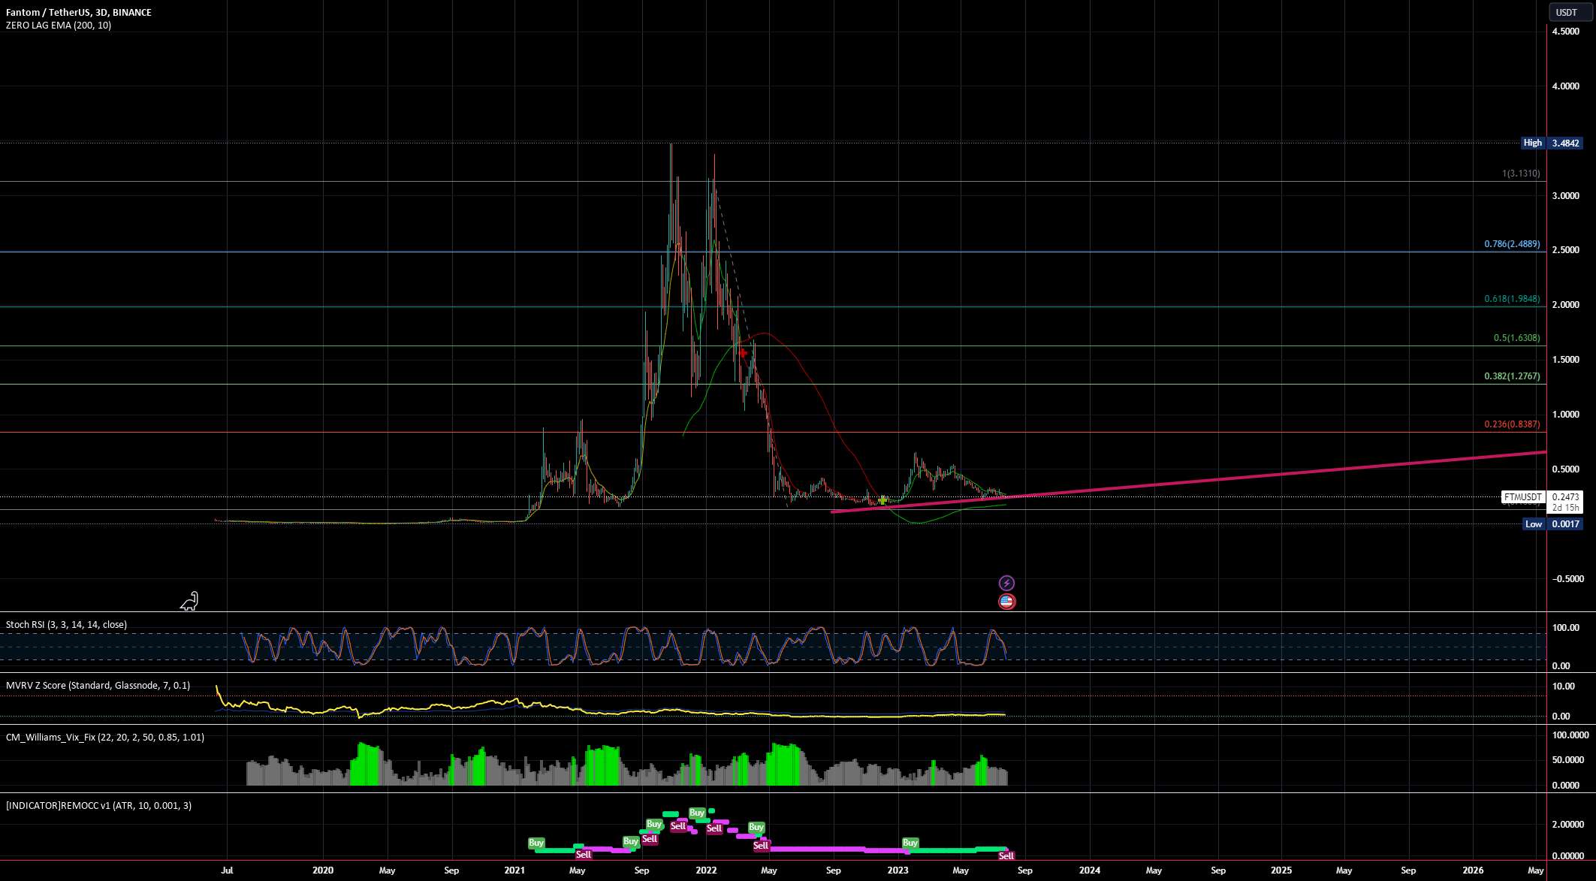Click the 4.5000 price axis label
The height and width of the screenshot is (881, 1596).
1566,32
